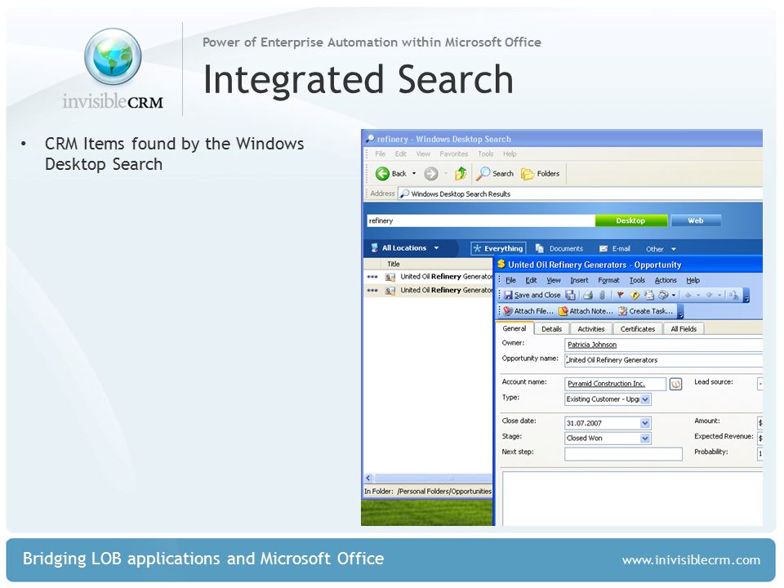Click the Save and Close icon
This screenshot has width=784, height=588.
532,295
